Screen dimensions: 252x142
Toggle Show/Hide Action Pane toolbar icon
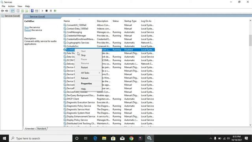[x=37, y=11]
